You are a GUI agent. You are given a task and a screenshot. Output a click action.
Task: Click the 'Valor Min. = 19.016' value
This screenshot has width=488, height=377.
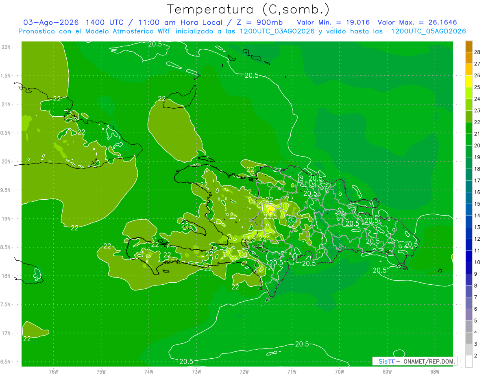pos(333,22)
